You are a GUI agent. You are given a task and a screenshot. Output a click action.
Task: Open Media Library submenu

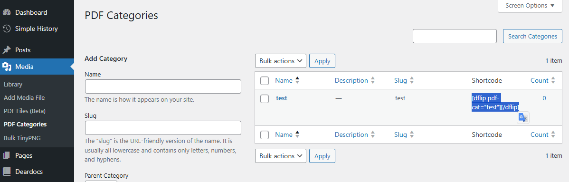point(13,84)
